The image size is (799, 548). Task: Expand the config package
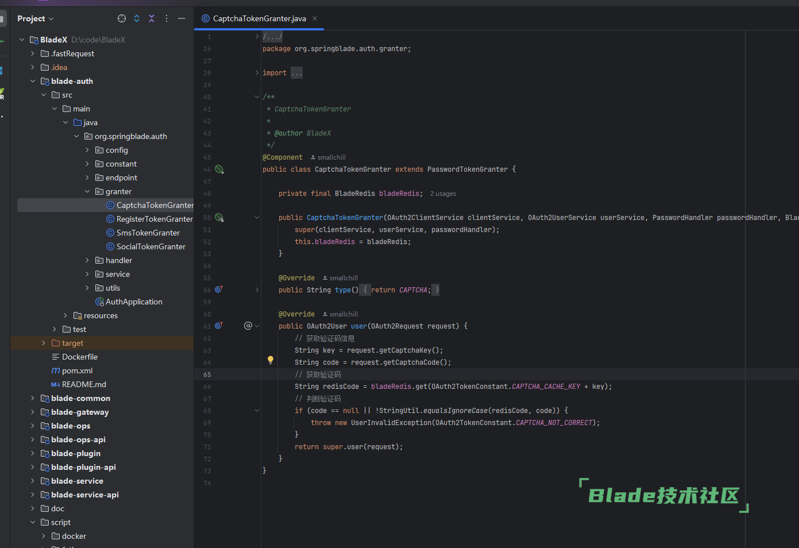pos(87,150)
